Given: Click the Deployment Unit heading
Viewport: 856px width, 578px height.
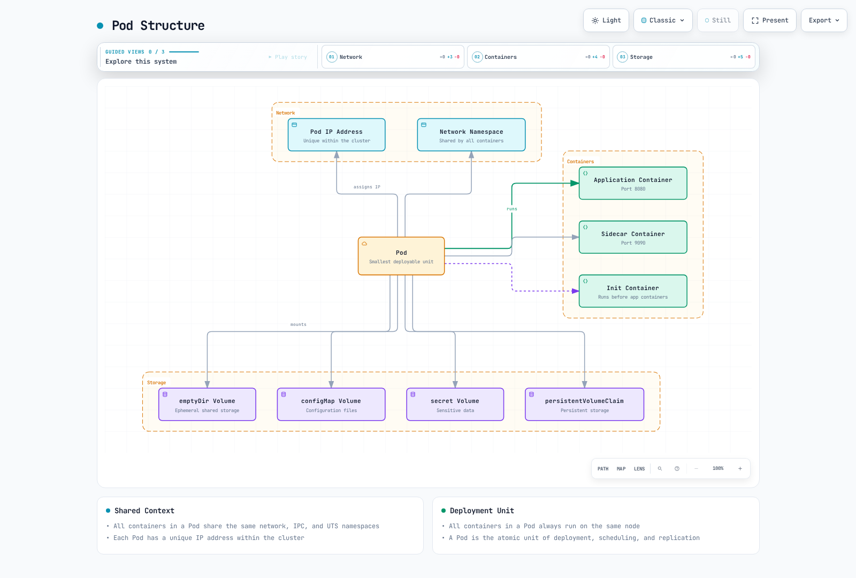Looking at the screenshot, I should (482, 511).
